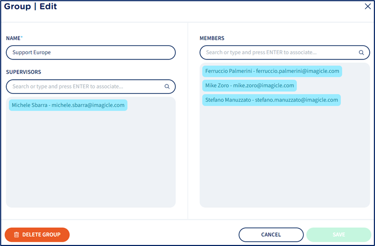This screenshot has height=246, width=375.
Task: Click the Supervisors search magnifier icon
Action: [167, 87]
